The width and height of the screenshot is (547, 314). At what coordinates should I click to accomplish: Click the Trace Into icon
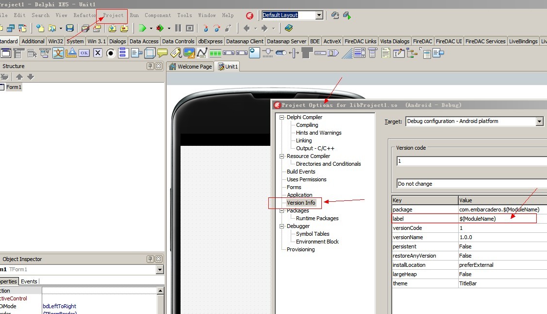point(206,28)
